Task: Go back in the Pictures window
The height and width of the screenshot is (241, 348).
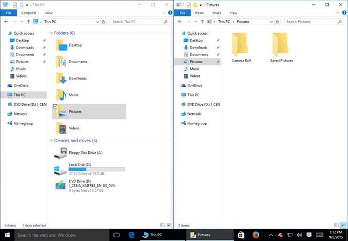Action: point(180,22)
